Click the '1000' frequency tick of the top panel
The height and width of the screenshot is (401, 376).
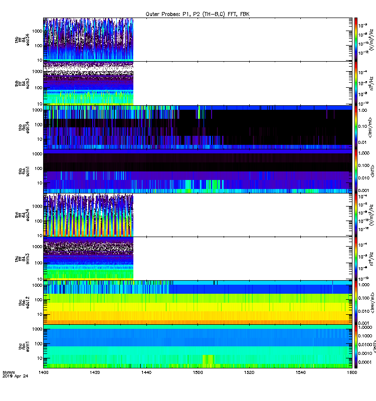[37, 31]
